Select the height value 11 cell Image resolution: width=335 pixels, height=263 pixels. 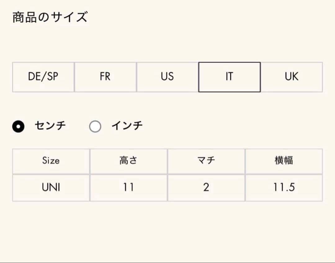[x=128, y=188]
